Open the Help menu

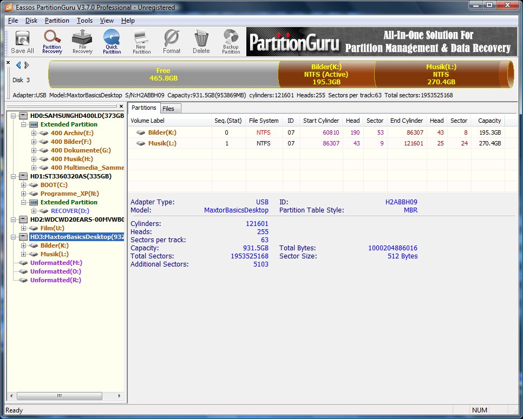point(128,21)
